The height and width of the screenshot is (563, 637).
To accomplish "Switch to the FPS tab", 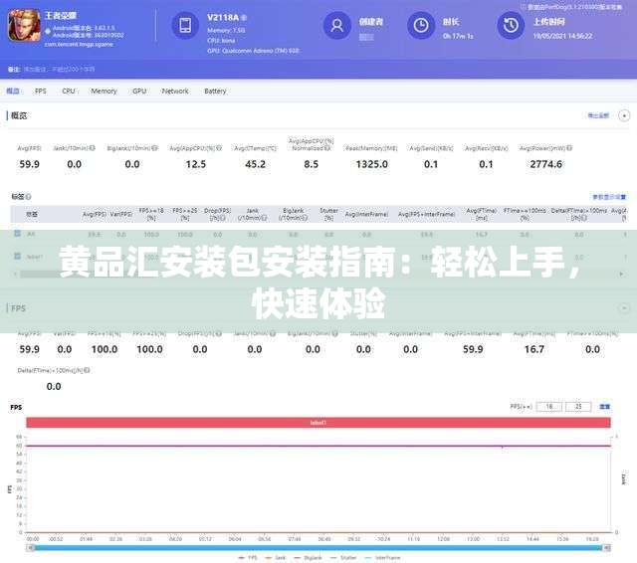I will click(41, 91).
